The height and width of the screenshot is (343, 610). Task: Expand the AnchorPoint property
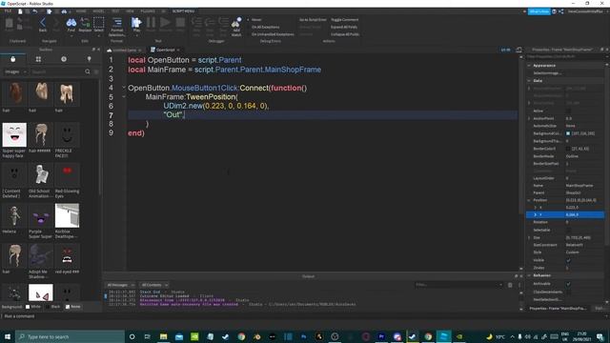pyautogui.click(x=529, y=118)
